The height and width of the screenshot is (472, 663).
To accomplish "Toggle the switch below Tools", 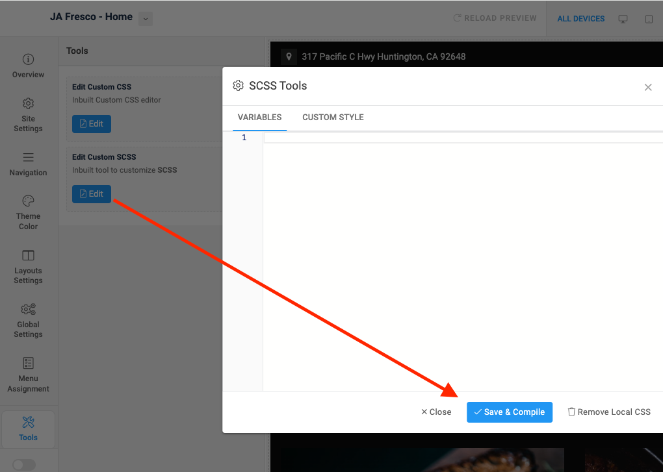I will click(24, 465).
